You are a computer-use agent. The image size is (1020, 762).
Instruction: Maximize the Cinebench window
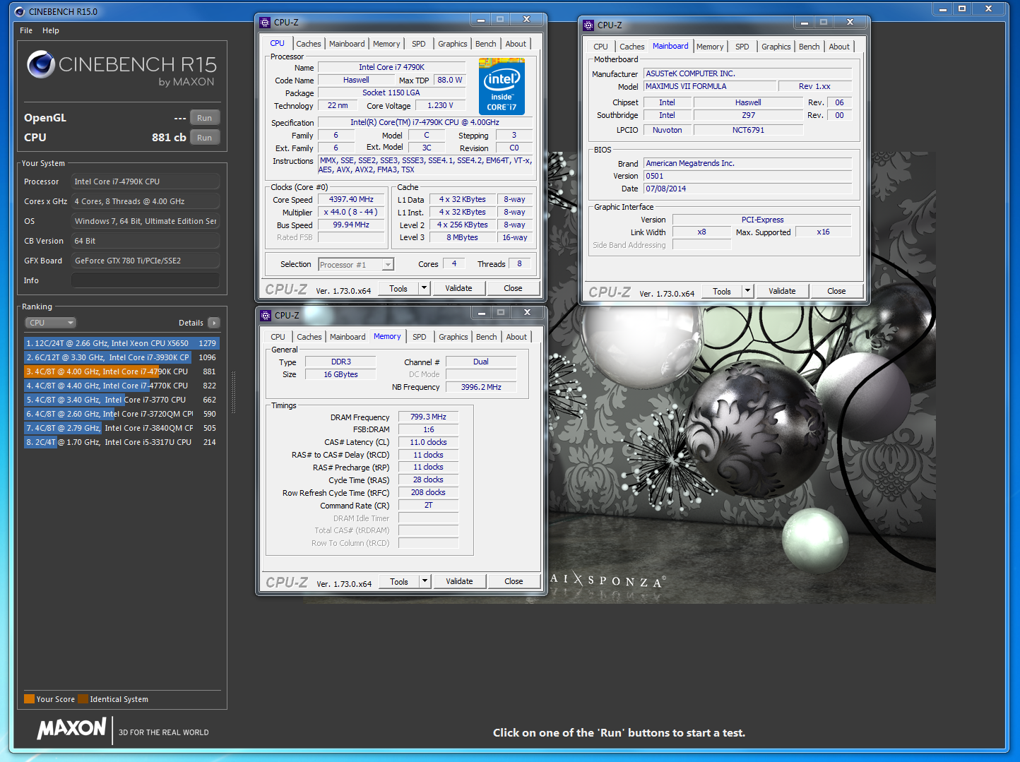(x=961, y=9)
